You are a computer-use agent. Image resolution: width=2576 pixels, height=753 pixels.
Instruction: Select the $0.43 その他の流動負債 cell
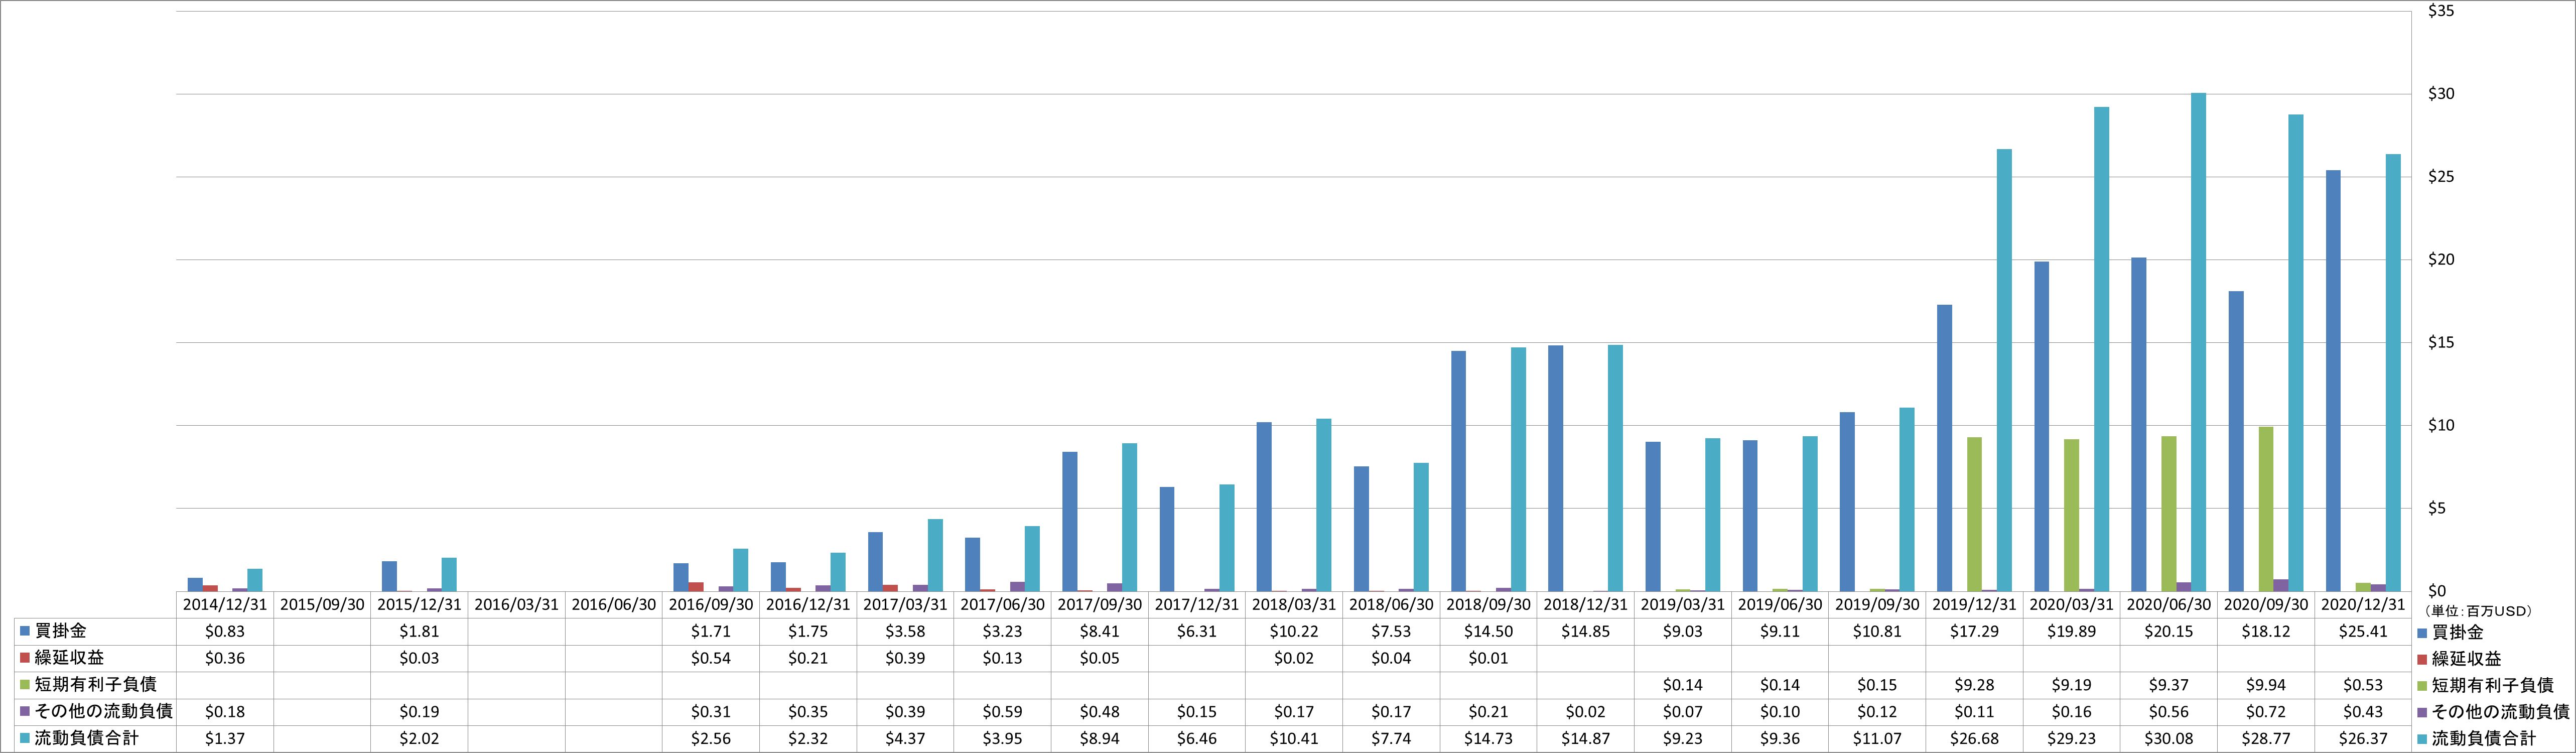[x=2363, y=711]
